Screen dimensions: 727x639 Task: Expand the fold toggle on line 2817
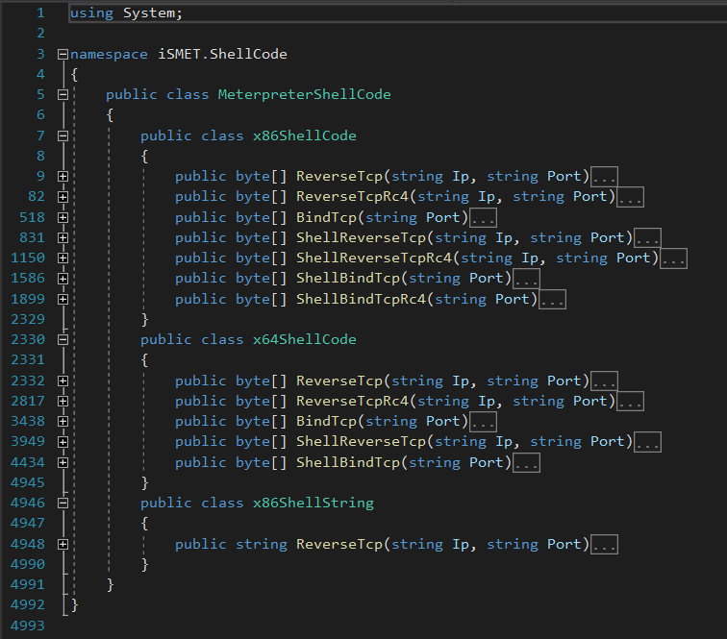pos(63,402)
